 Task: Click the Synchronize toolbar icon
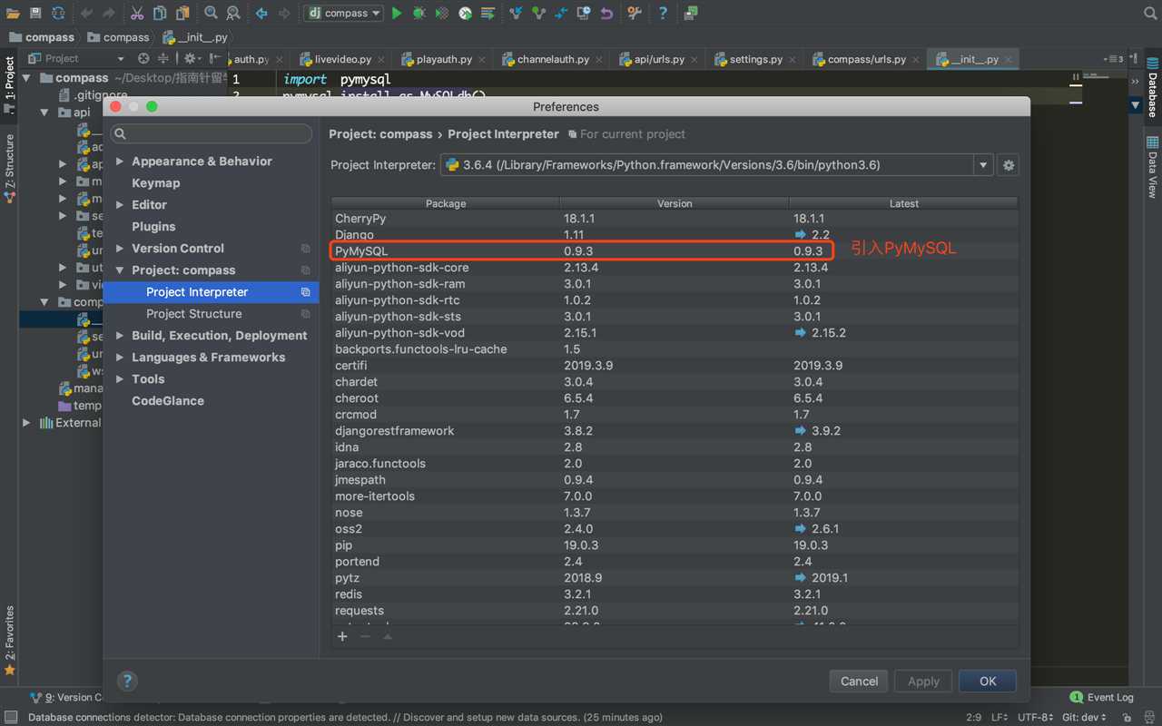[58, 13]
